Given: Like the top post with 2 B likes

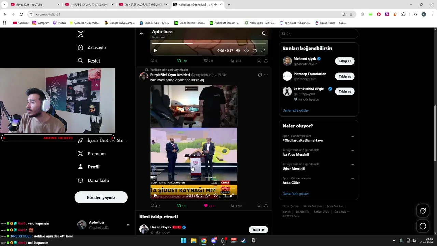Looking at the screenshot, I should pyautogui.click(x=208, y=61).
